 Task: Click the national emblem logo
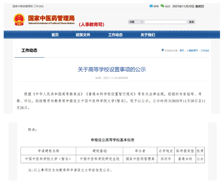19,20
